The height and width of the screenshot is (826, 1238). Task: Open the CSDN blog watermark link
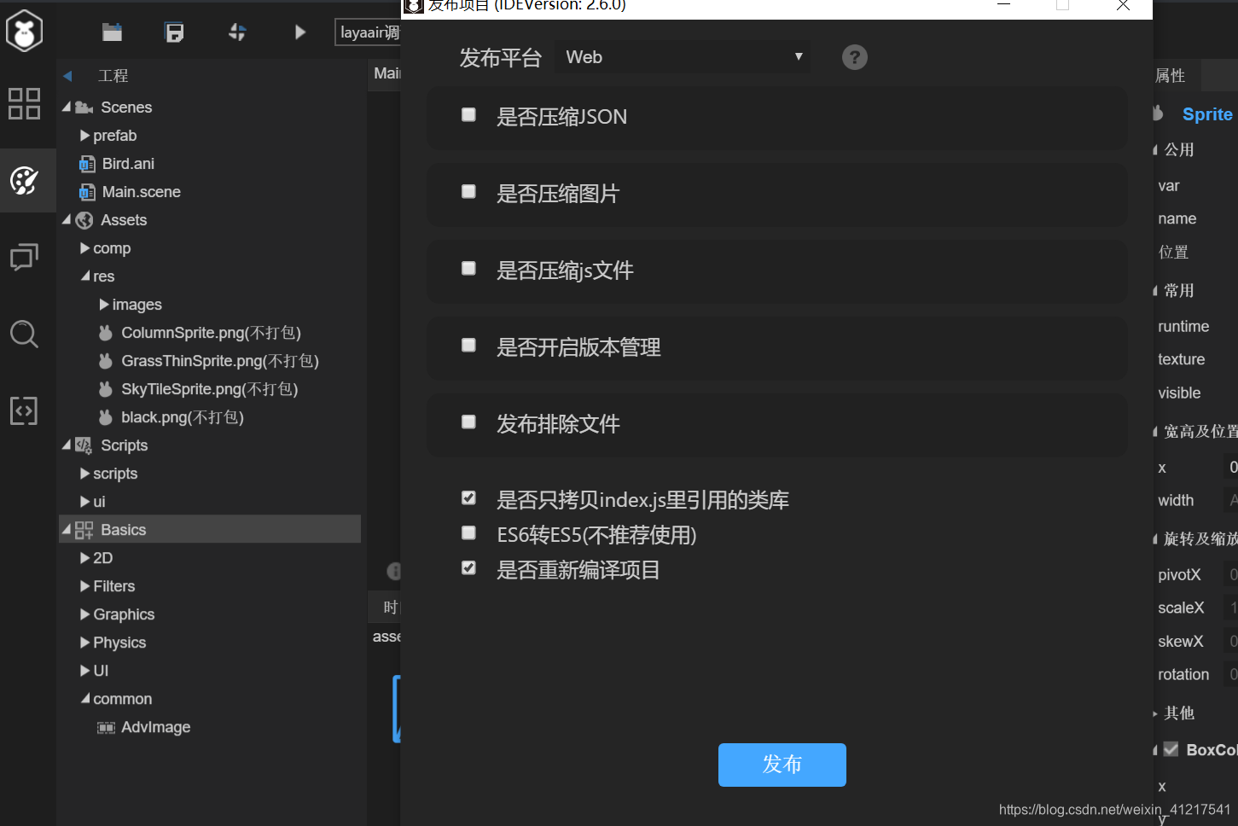coord(1112,809)
